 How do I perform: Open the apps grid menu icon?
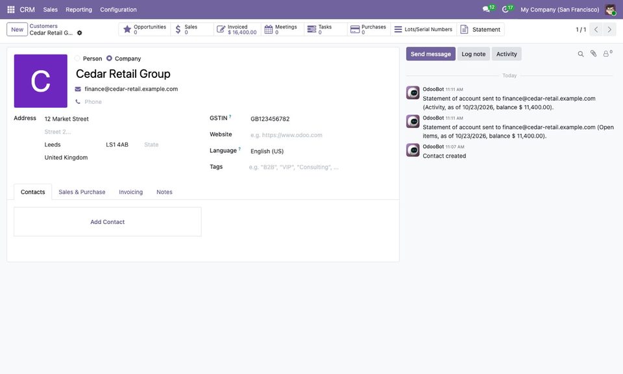[x=11, y=10]
